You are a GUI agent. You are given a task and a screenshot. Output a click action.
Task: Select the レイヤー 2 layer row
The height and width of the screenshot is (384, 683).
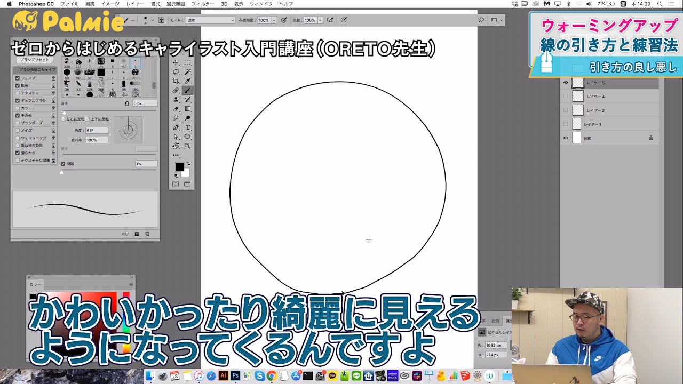pos(609,110)
